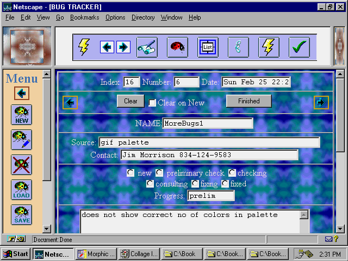Select the fixing radio button
The image size is (348, 261).
pyautogui.click(x=195, y=184)
